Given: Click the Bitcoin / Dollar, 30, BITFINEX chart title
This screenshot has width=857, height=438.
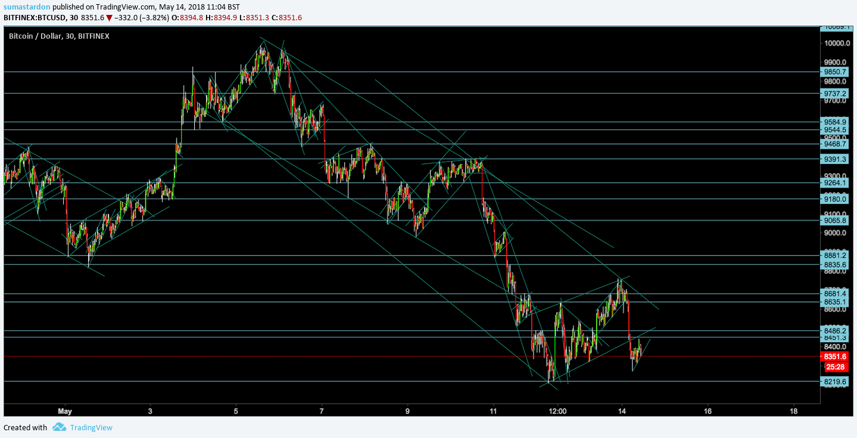Looking at the screenshot, I should pyautogui.click(x=59, y=36).
